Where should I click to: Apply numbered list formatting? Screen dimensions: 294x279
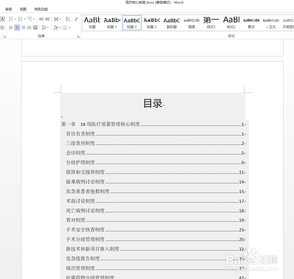pos(21,19)
